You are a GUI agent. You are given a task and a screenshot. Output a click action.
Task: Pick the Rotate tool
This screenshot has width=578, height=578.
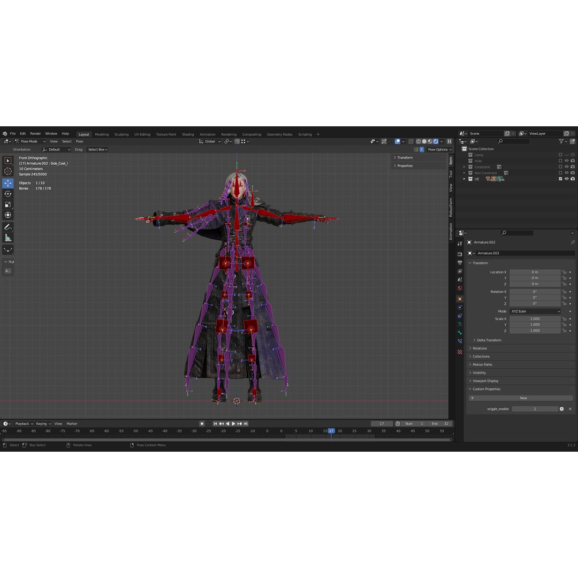coord(7,194)
